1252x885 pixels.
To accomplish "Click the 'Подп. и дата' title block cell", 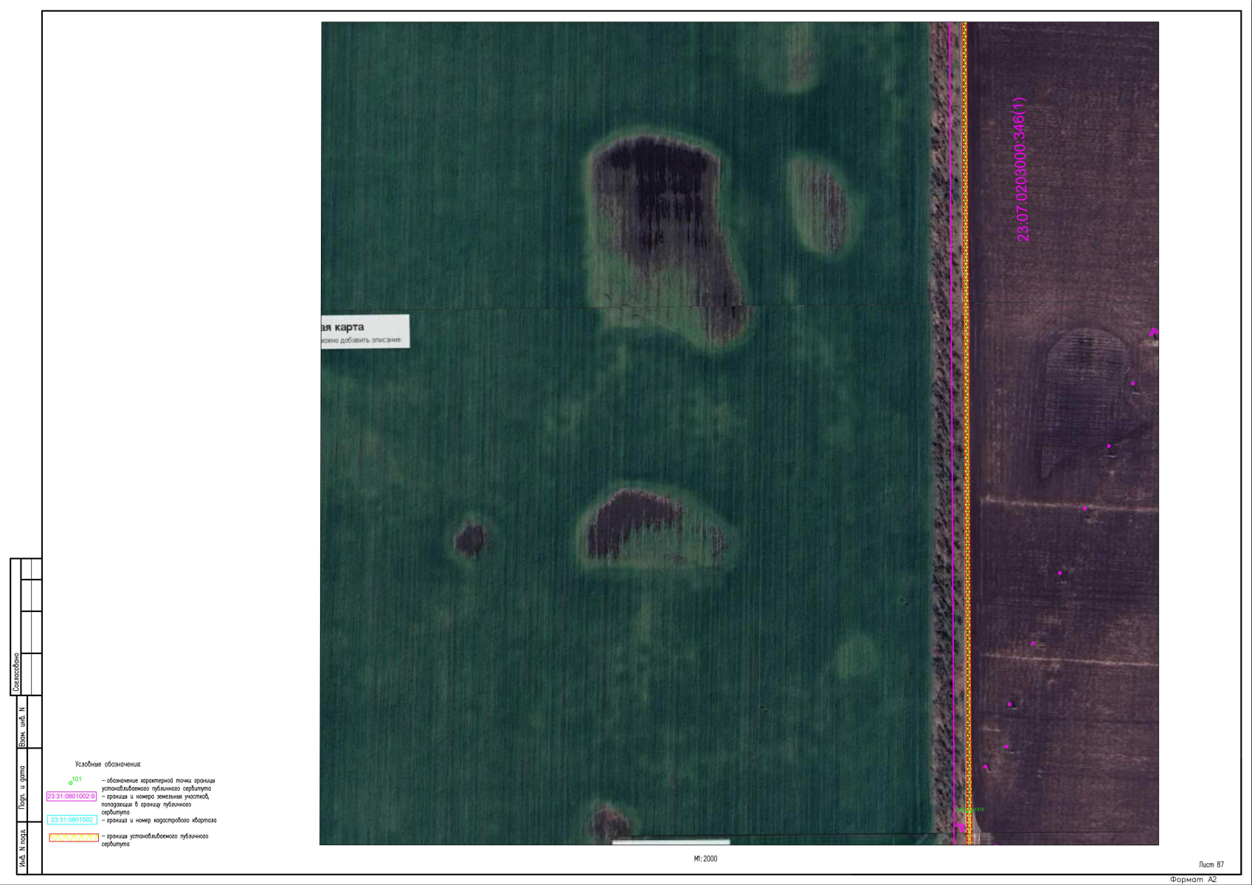I will 22,788.
